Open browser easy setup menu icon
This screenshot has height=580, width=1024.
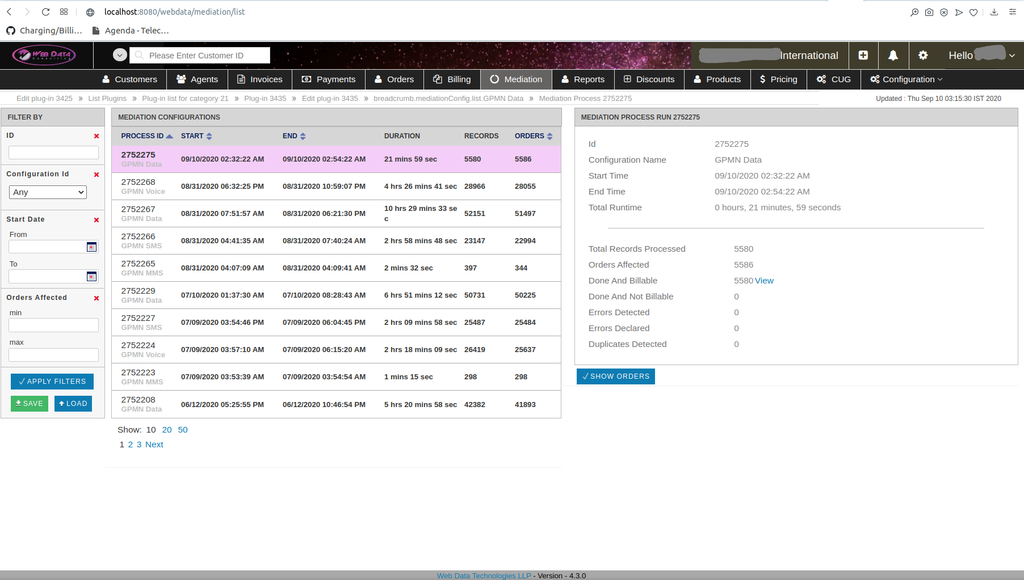click(x=1013, y=12)
